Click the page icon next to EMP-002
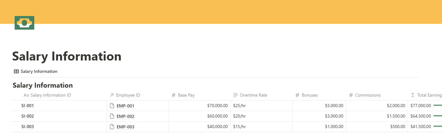This screenshot has width=442, height=133. click(x=112, y=116)
